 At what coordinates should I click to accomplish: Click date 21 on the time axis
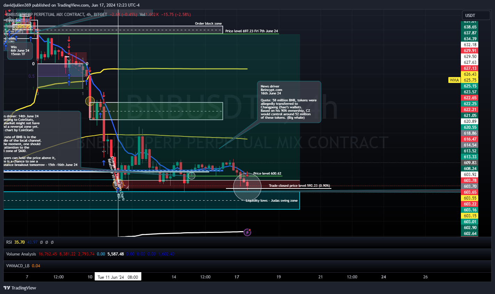320,277
